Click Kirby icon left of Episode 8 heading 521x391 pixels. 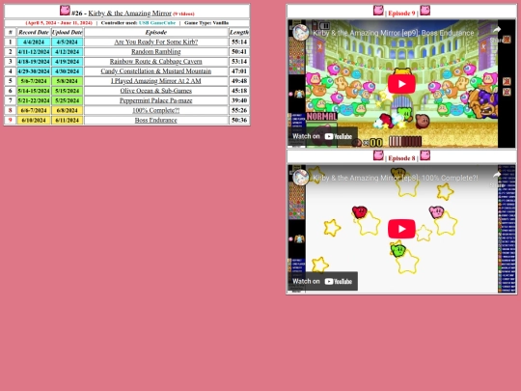click(378, 155)
